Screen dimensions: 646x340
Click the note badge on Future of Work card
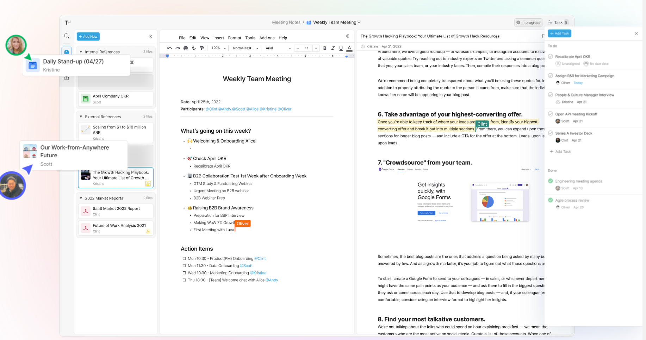148,231
